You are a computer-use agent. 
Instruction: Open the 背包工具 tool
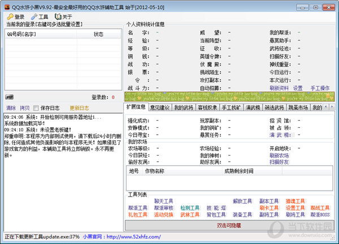(x=216, y=215)
